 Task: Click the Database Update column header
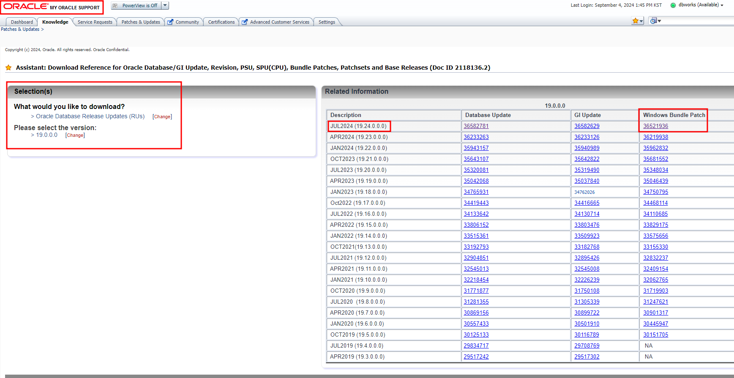click(x=516, y=115)
